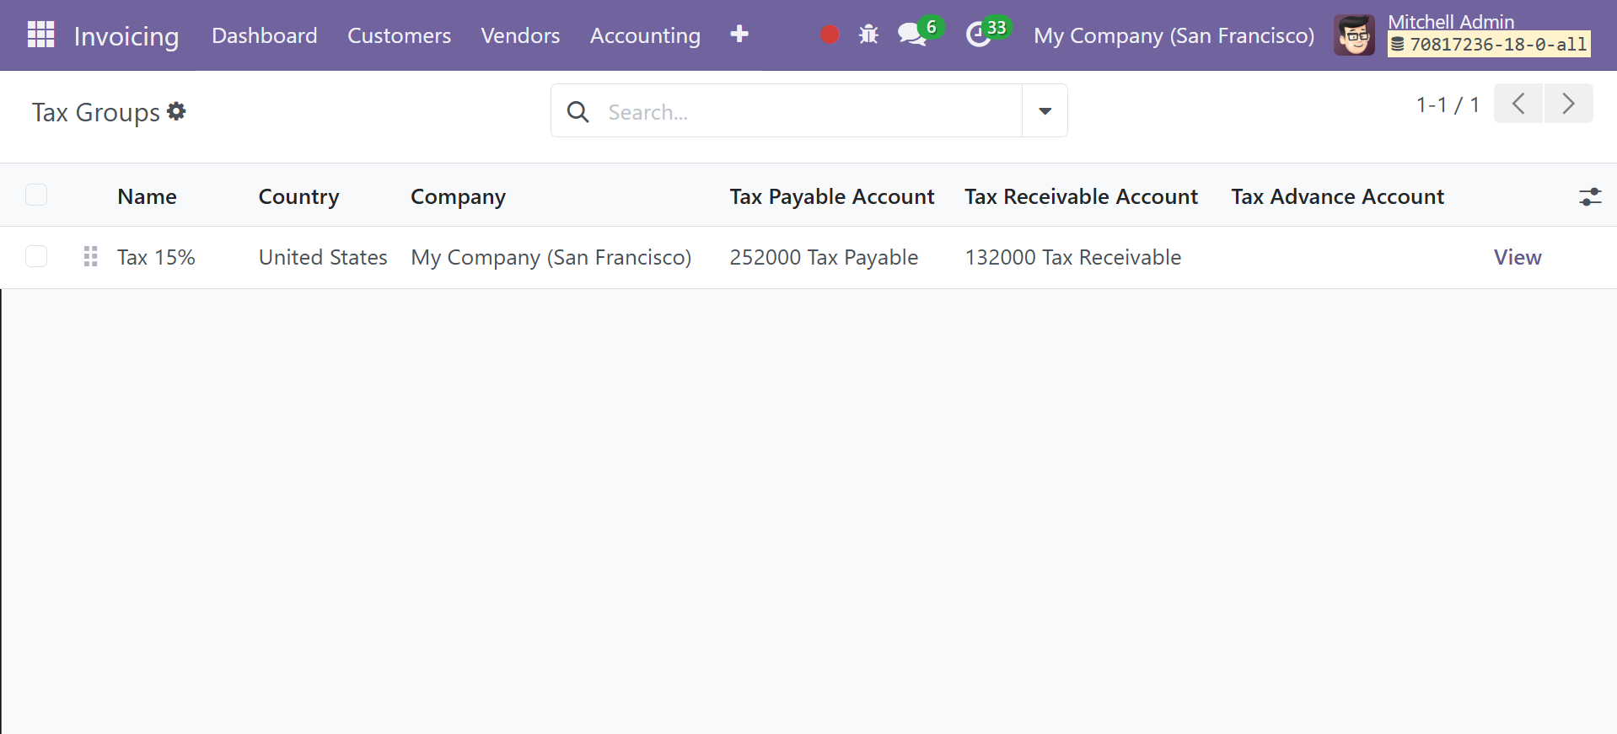Open the Accounting menu
1617x734 pixels.
coord(645,35)
